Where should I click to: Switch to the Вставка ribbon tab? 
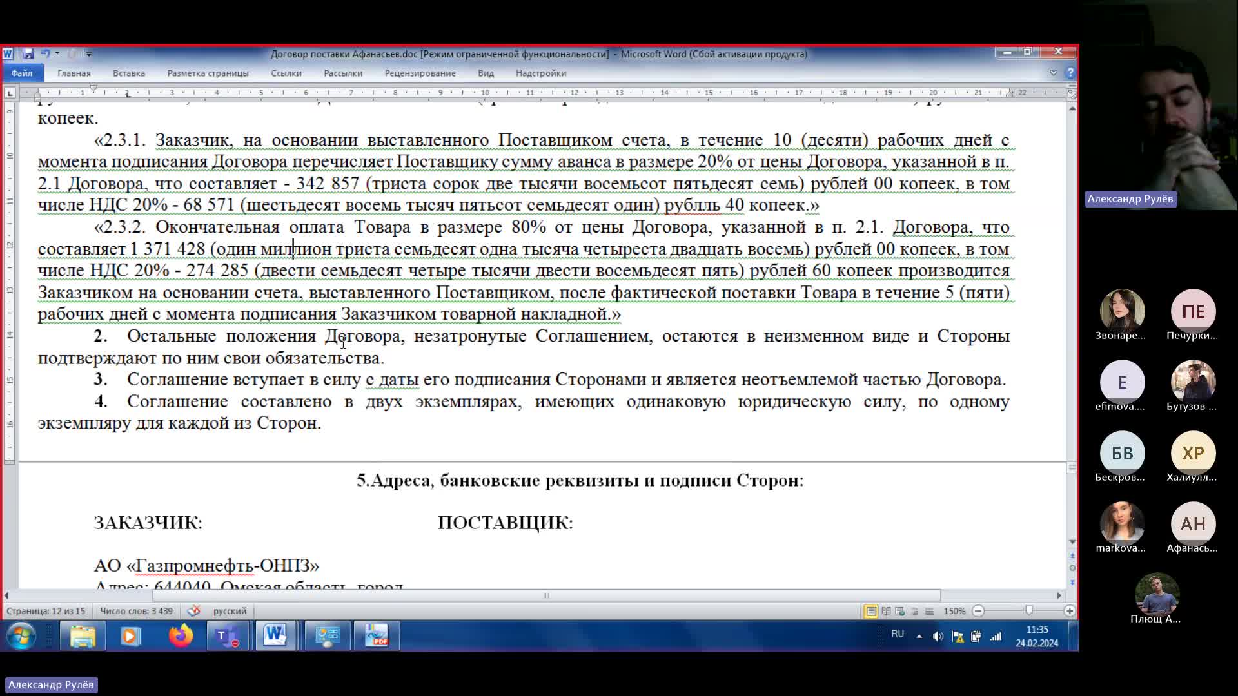click(x=129, y=73)
